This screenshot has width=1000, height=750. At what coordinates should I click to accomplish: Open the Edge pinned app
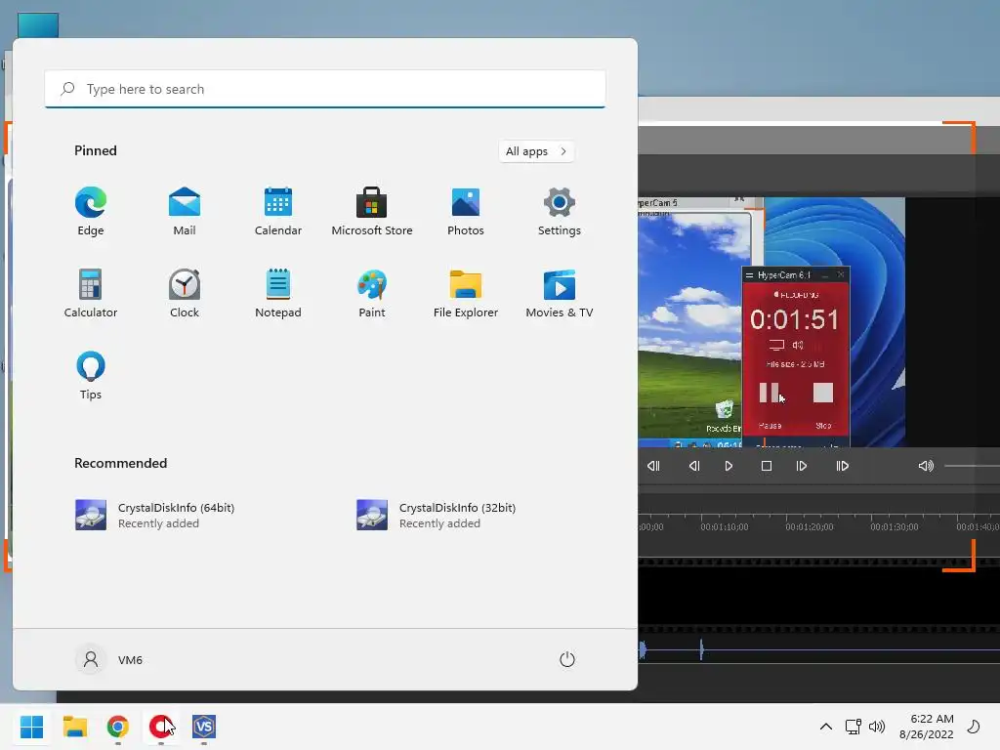[x=91, y=212]
